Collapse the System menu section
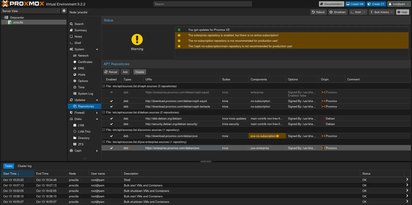The image size is (412, 205). pos(97,49)
